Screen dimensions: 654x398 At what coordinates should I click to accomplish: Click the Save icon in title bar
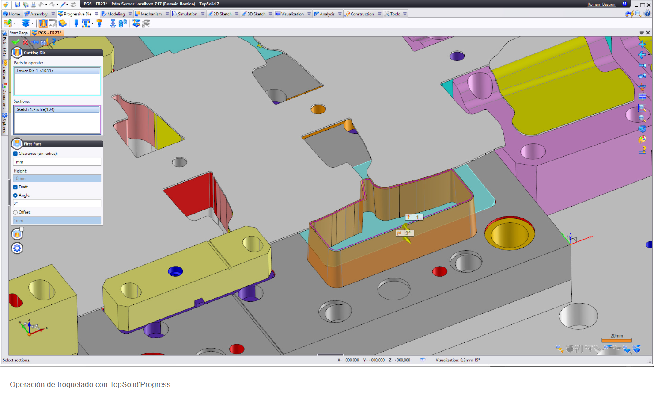click(x=18, y=4)
